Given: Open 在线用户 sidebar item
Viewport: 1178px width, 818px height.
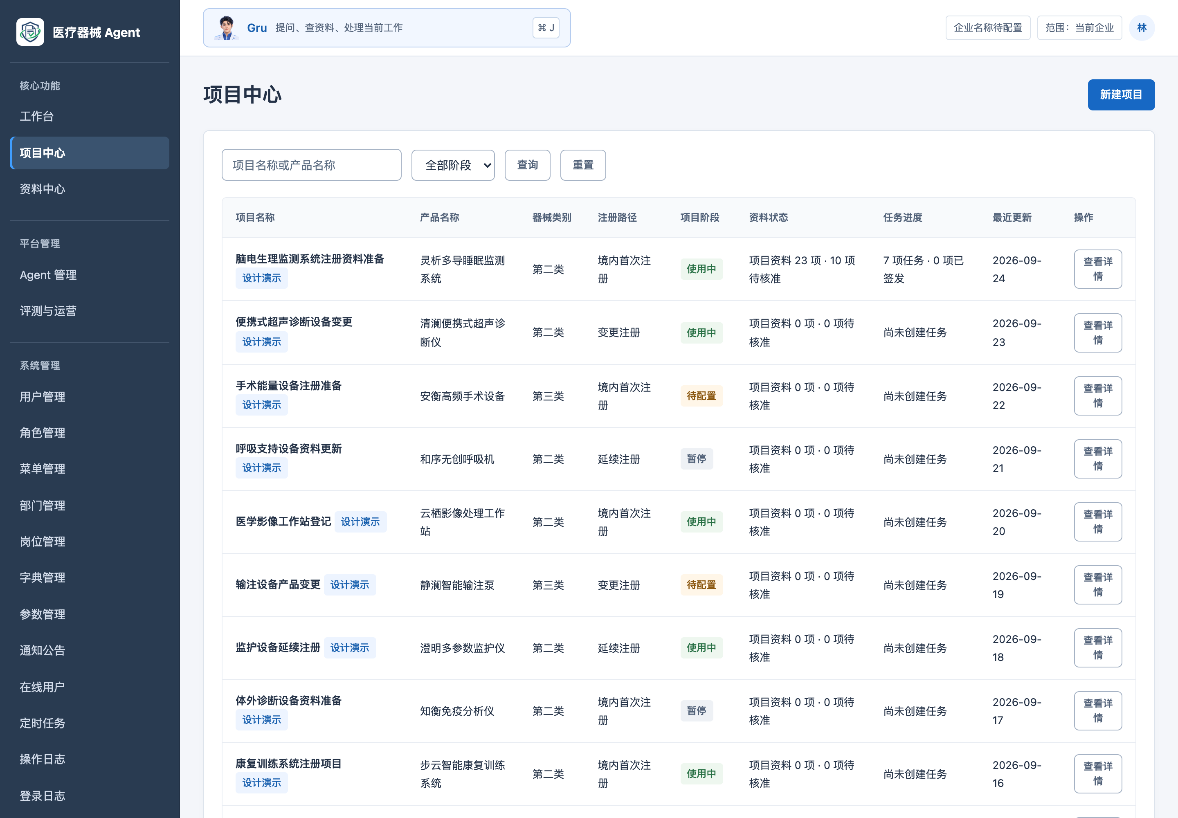Looking at the screenshot, I should (90, 687).
